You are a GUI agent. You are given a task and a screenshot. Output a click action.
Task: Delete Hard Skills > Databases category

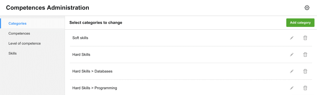click(305, 71)
